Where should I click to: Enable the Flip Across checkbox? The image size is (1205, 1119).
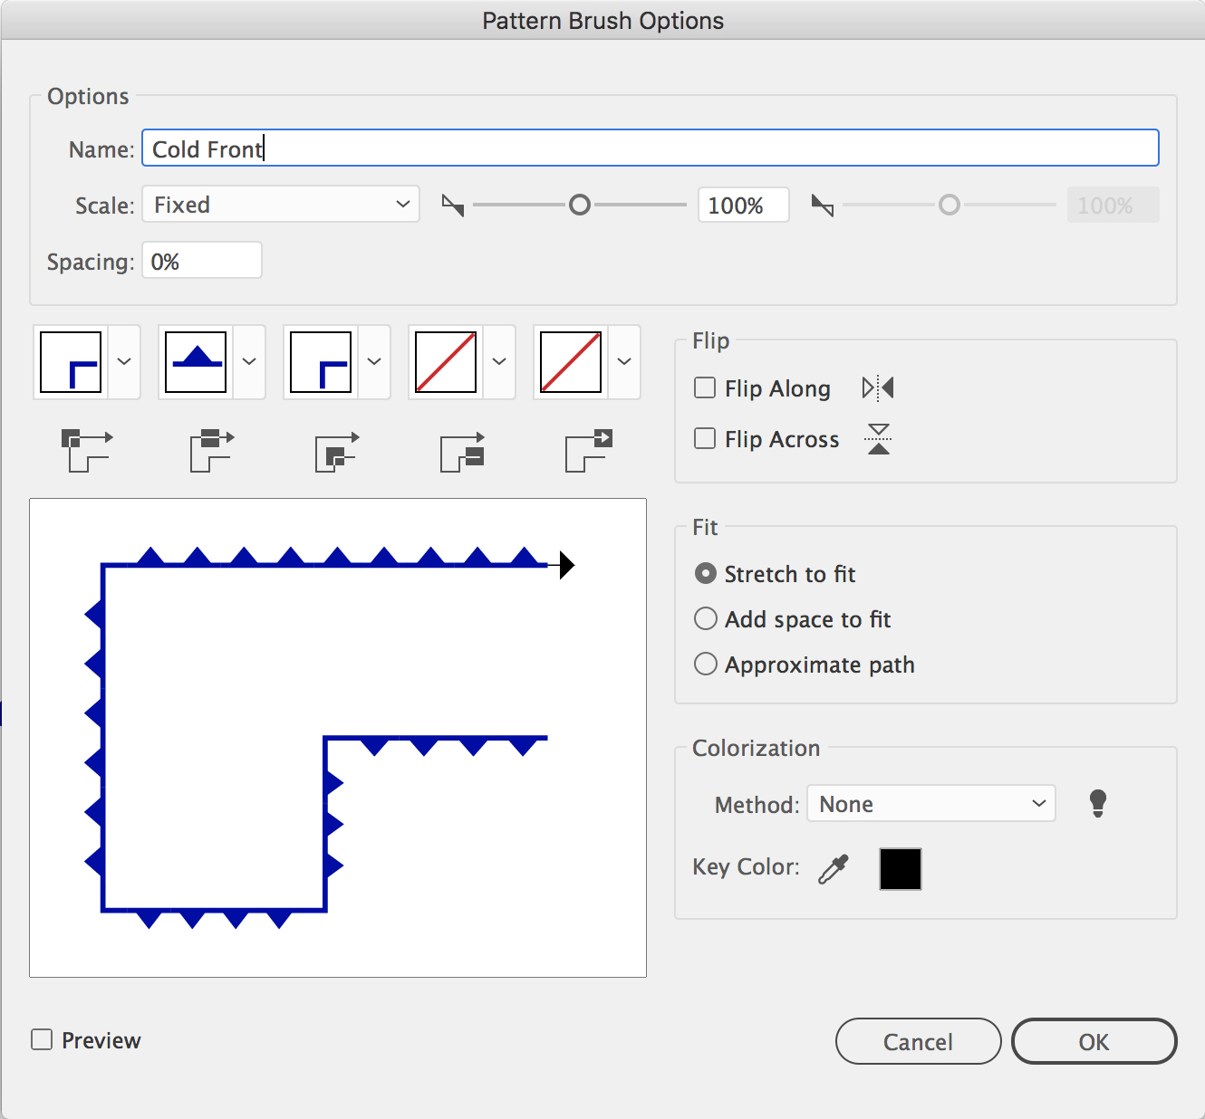[705, 439]
